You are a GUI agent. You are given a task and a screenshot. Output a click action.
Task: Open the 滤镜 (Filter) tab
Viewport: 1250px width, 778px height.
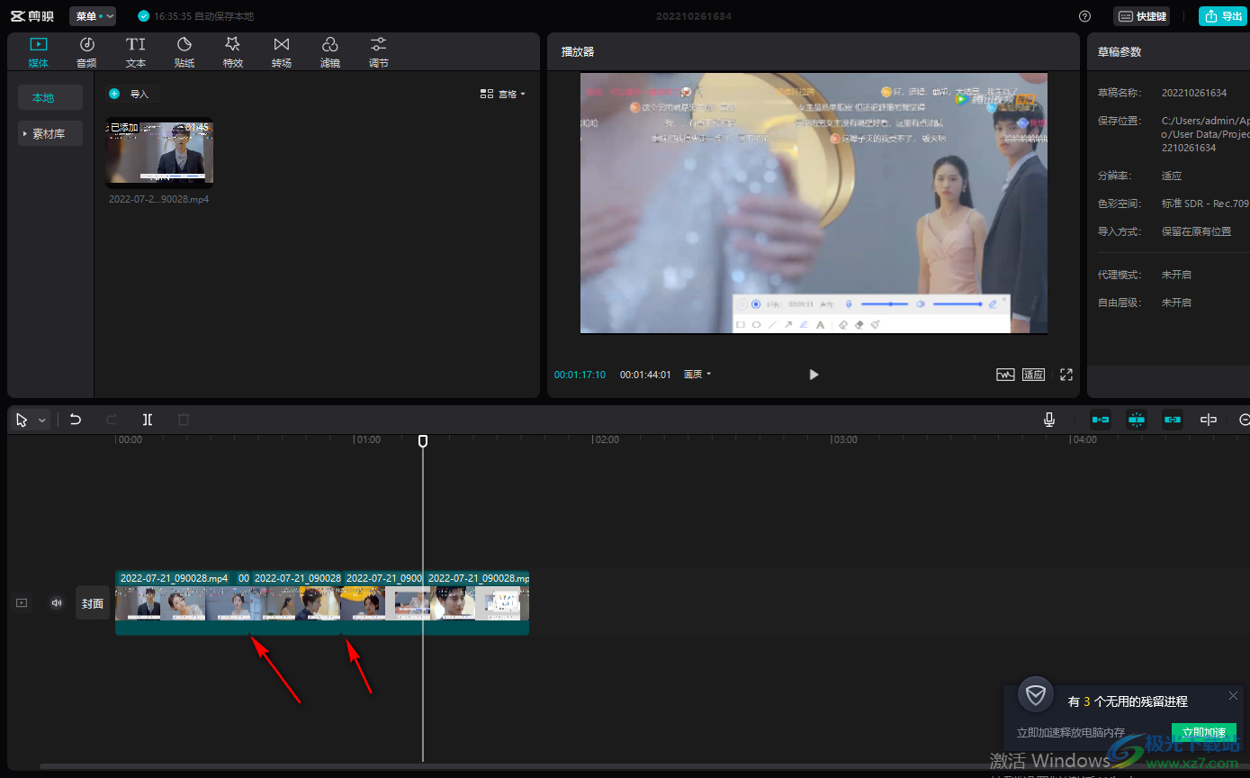pyautogui.click(x=329, y=52)
